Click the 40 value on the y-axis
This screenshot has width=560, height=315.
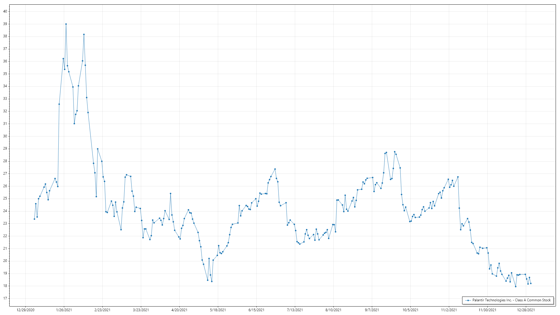(5, 11)
